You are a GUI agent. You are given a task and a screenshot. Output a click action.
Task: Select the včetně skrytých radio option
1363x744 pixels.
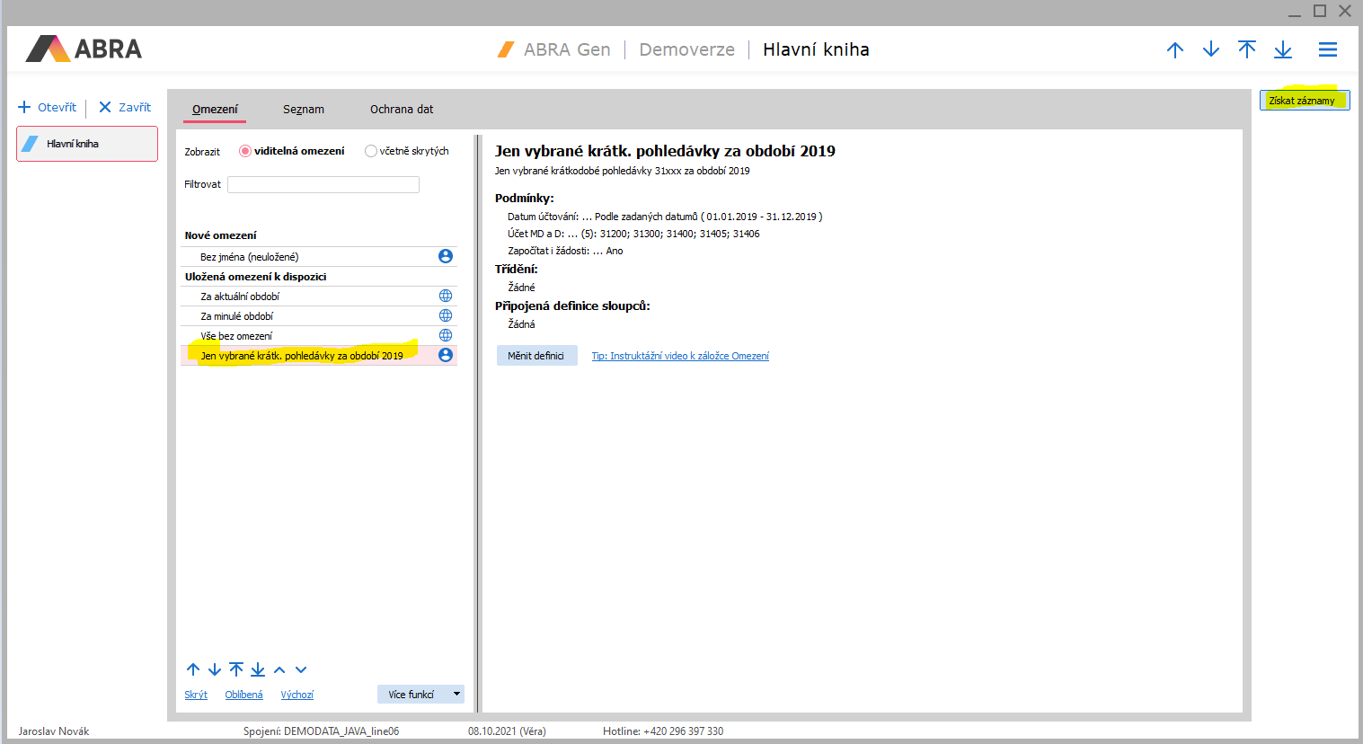(x=370, y=151)
